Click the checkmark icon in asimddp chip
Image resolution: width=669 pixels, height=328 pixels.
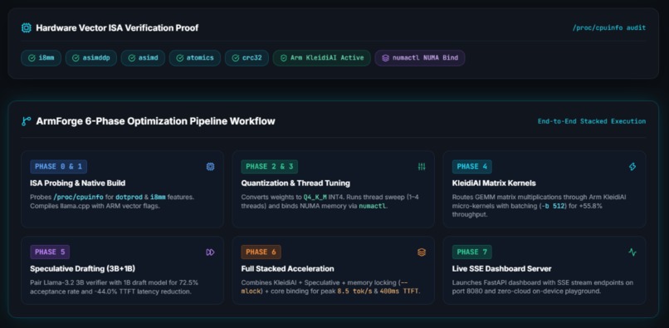click(76, 58)
